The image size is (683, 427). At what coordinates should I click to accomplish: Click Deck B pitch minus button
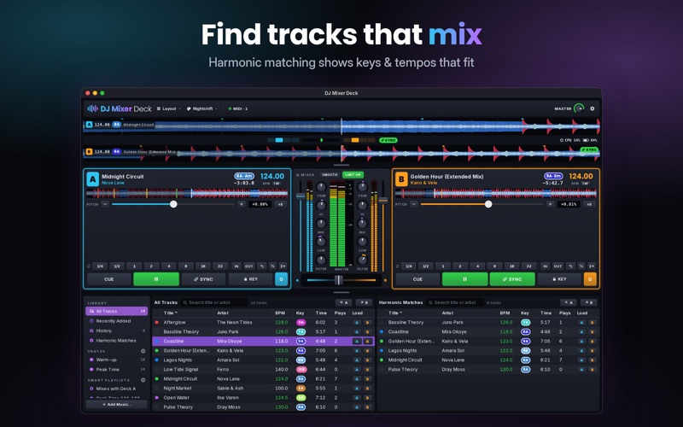(414, 204)
